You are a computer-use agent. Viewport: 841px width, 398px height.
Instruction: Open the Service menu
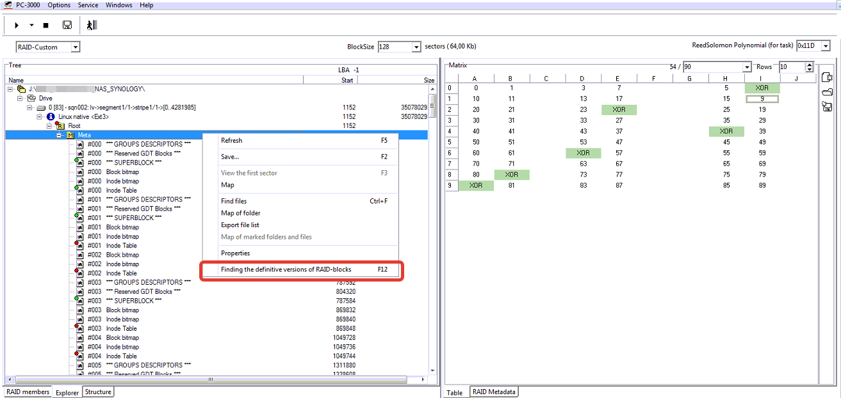pyautogui.click(x=88, y=5)
